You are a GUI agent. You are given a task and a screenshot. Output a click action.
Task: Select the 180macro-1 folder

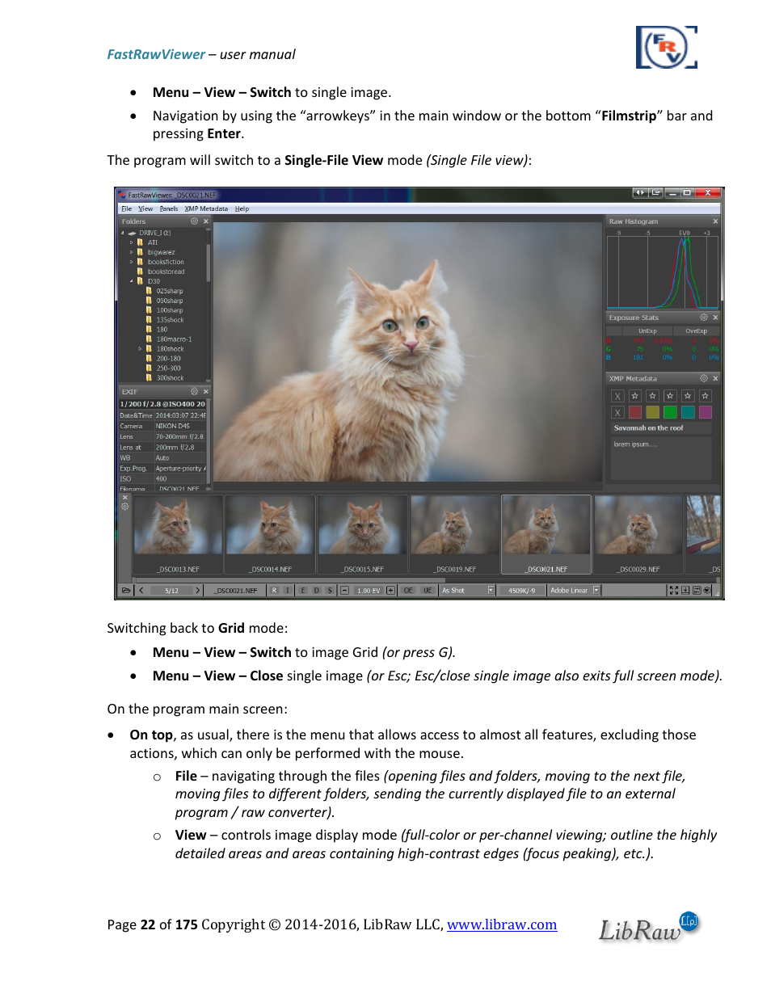(x=174, y=339)
